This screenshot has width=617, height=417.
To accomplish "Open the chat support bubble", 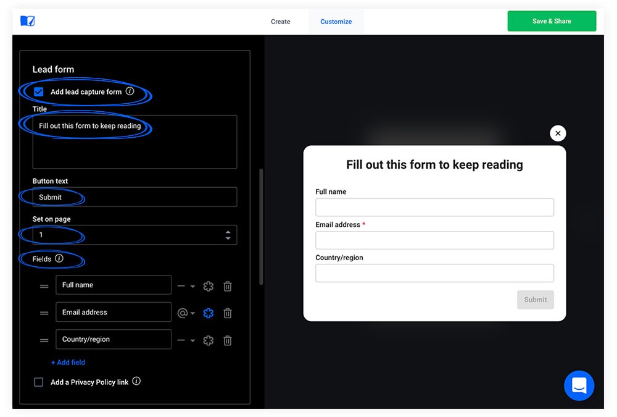I will point(579,385).
